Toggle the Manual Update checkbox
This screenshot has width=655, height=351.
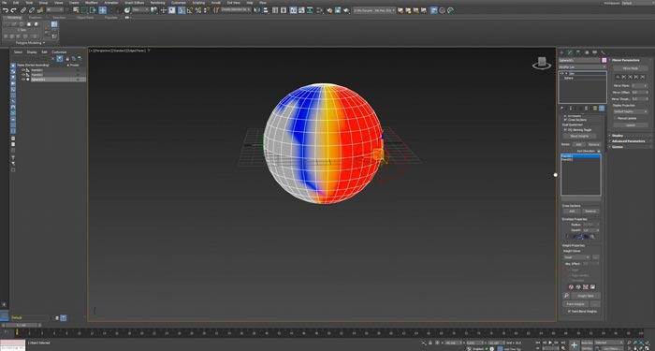(x=616, y=118)
